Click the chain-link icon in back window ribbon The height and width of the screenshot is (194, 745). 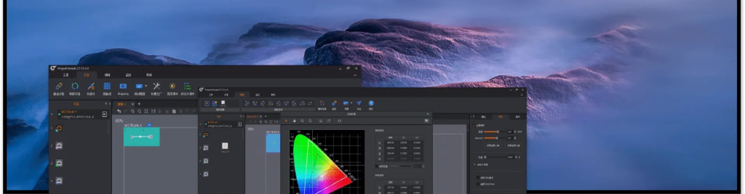(x=59, y=86)
